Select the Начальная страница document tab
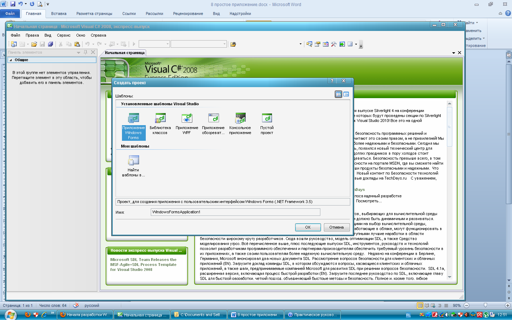 (124, 53)
